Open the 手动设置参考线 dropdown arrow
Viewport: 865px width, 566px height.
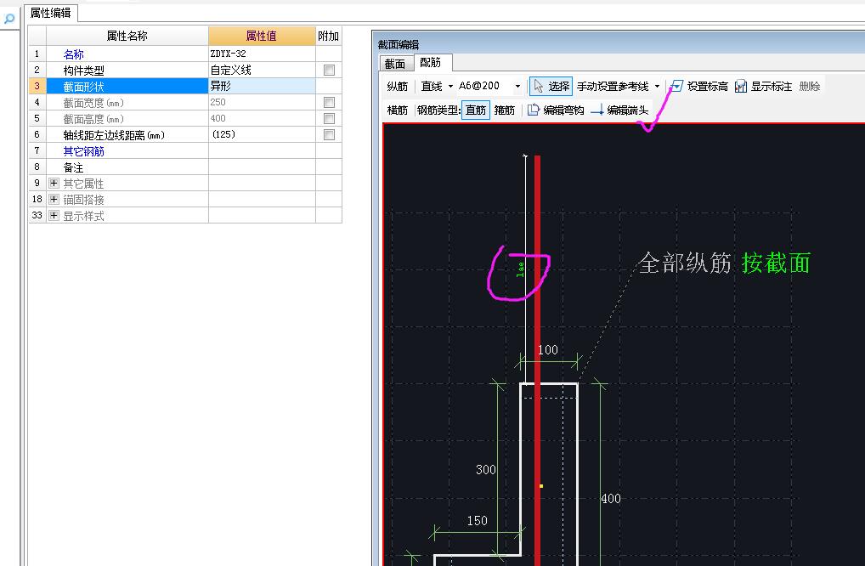pyautogui.click(x=657, y=86)
